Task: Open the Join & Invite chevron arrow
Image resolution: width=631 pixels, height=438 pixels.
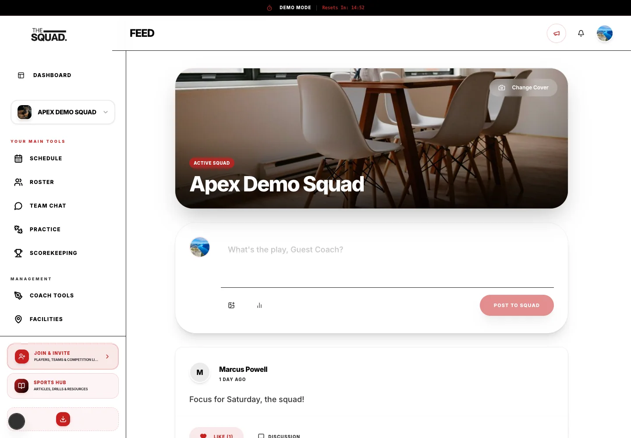Action: click(107, 357)
